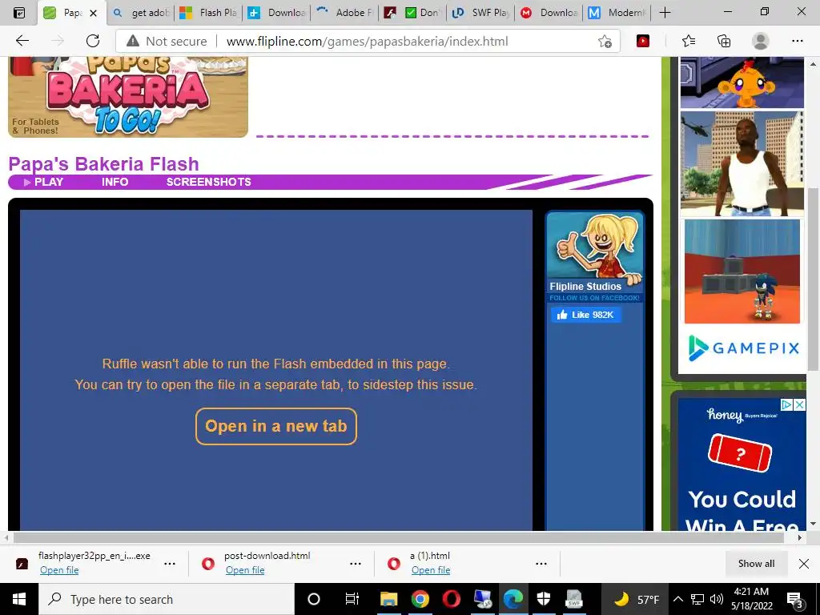Open Edge settings and more menu

pos(797,41)
